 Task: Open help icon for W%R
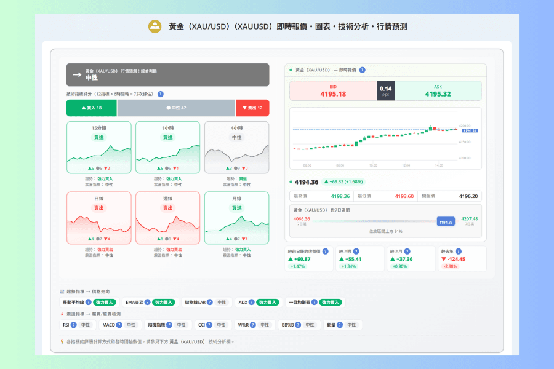tap(252, 325)
